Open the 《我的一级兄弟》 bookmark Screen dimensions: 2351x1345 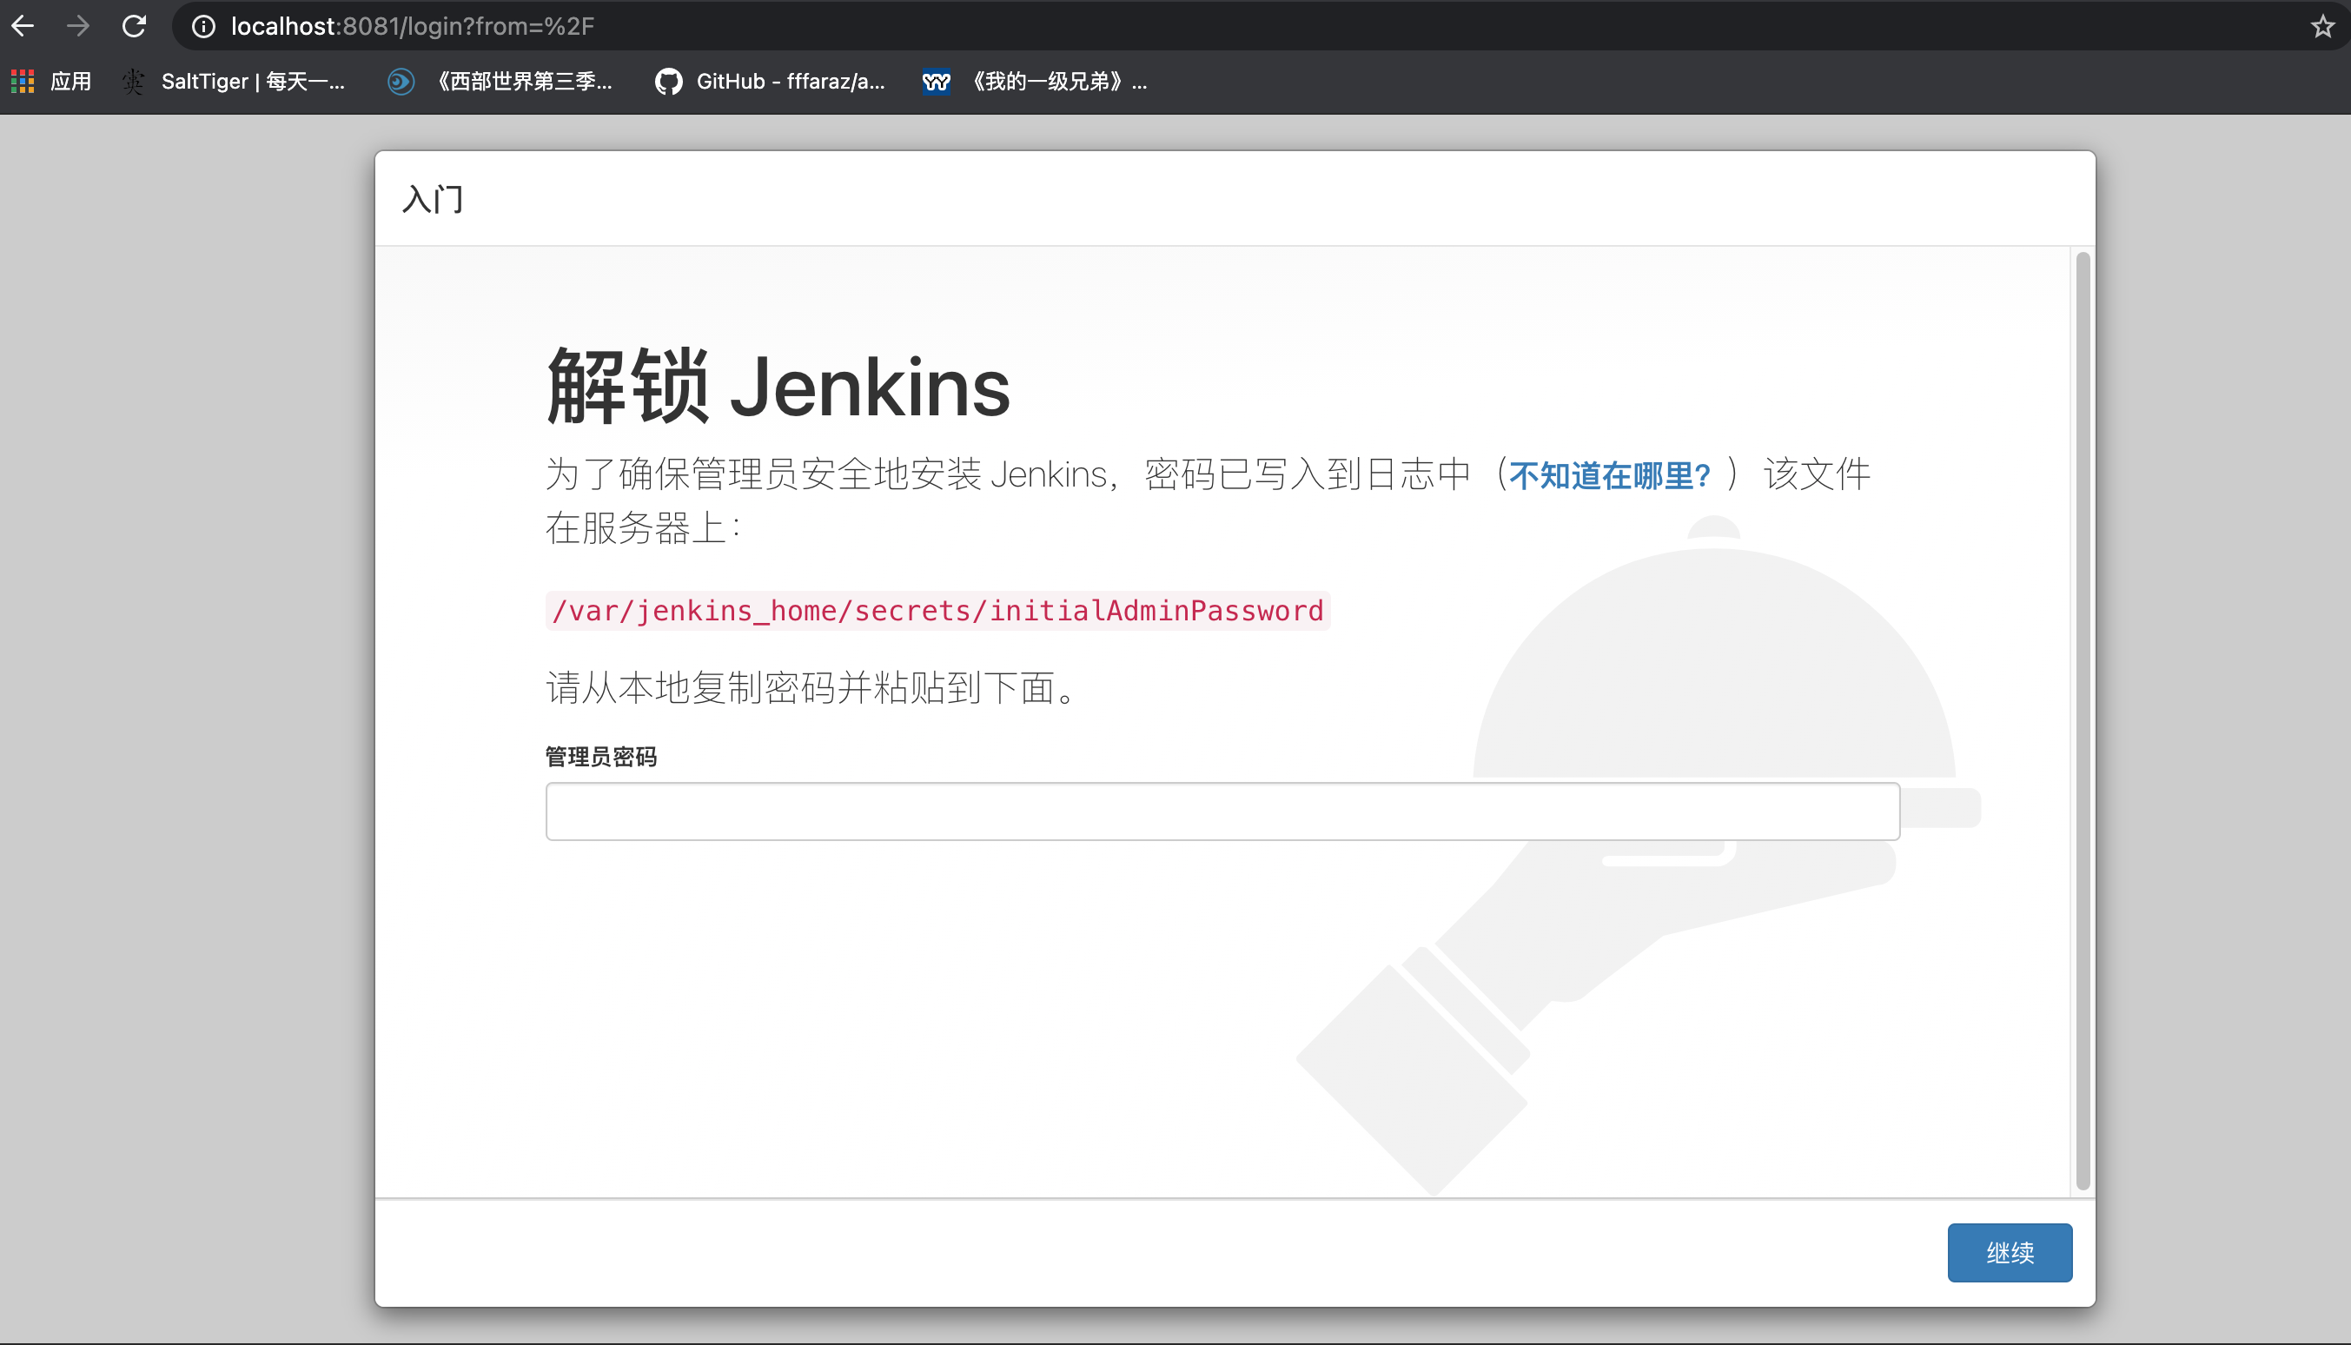1035,82
